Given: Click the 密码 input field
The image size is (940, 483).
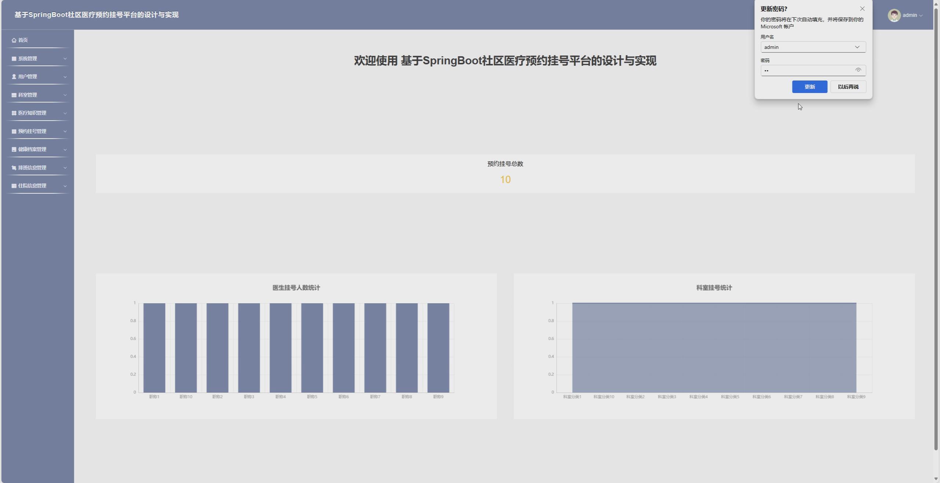Looking at the screenshot, I should click(807, 70).
